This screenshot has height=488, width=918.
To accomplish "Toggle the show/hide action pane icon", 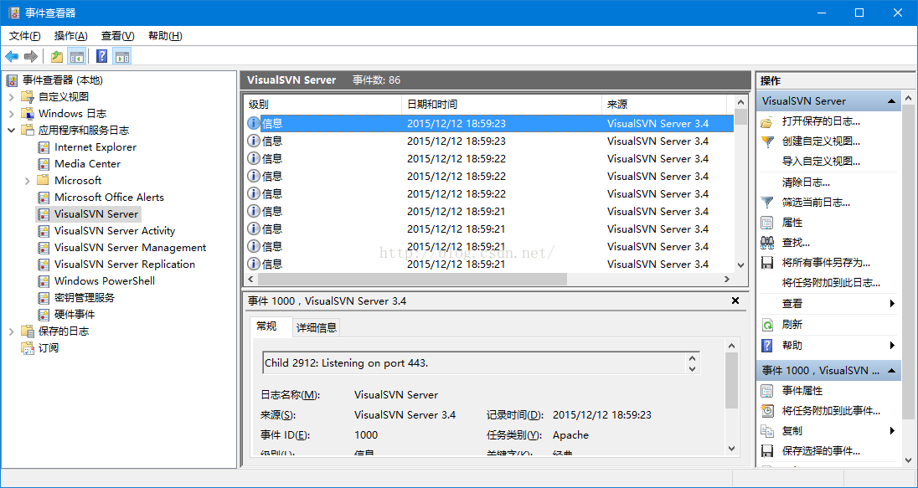I will pyautogui.click(x=121, y=57).
